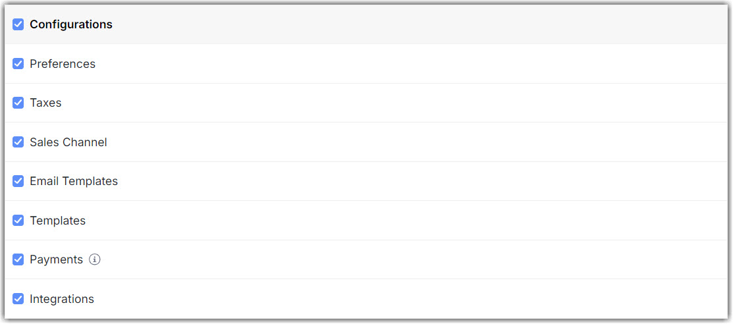Deselect the Payments checkbox

18,259
